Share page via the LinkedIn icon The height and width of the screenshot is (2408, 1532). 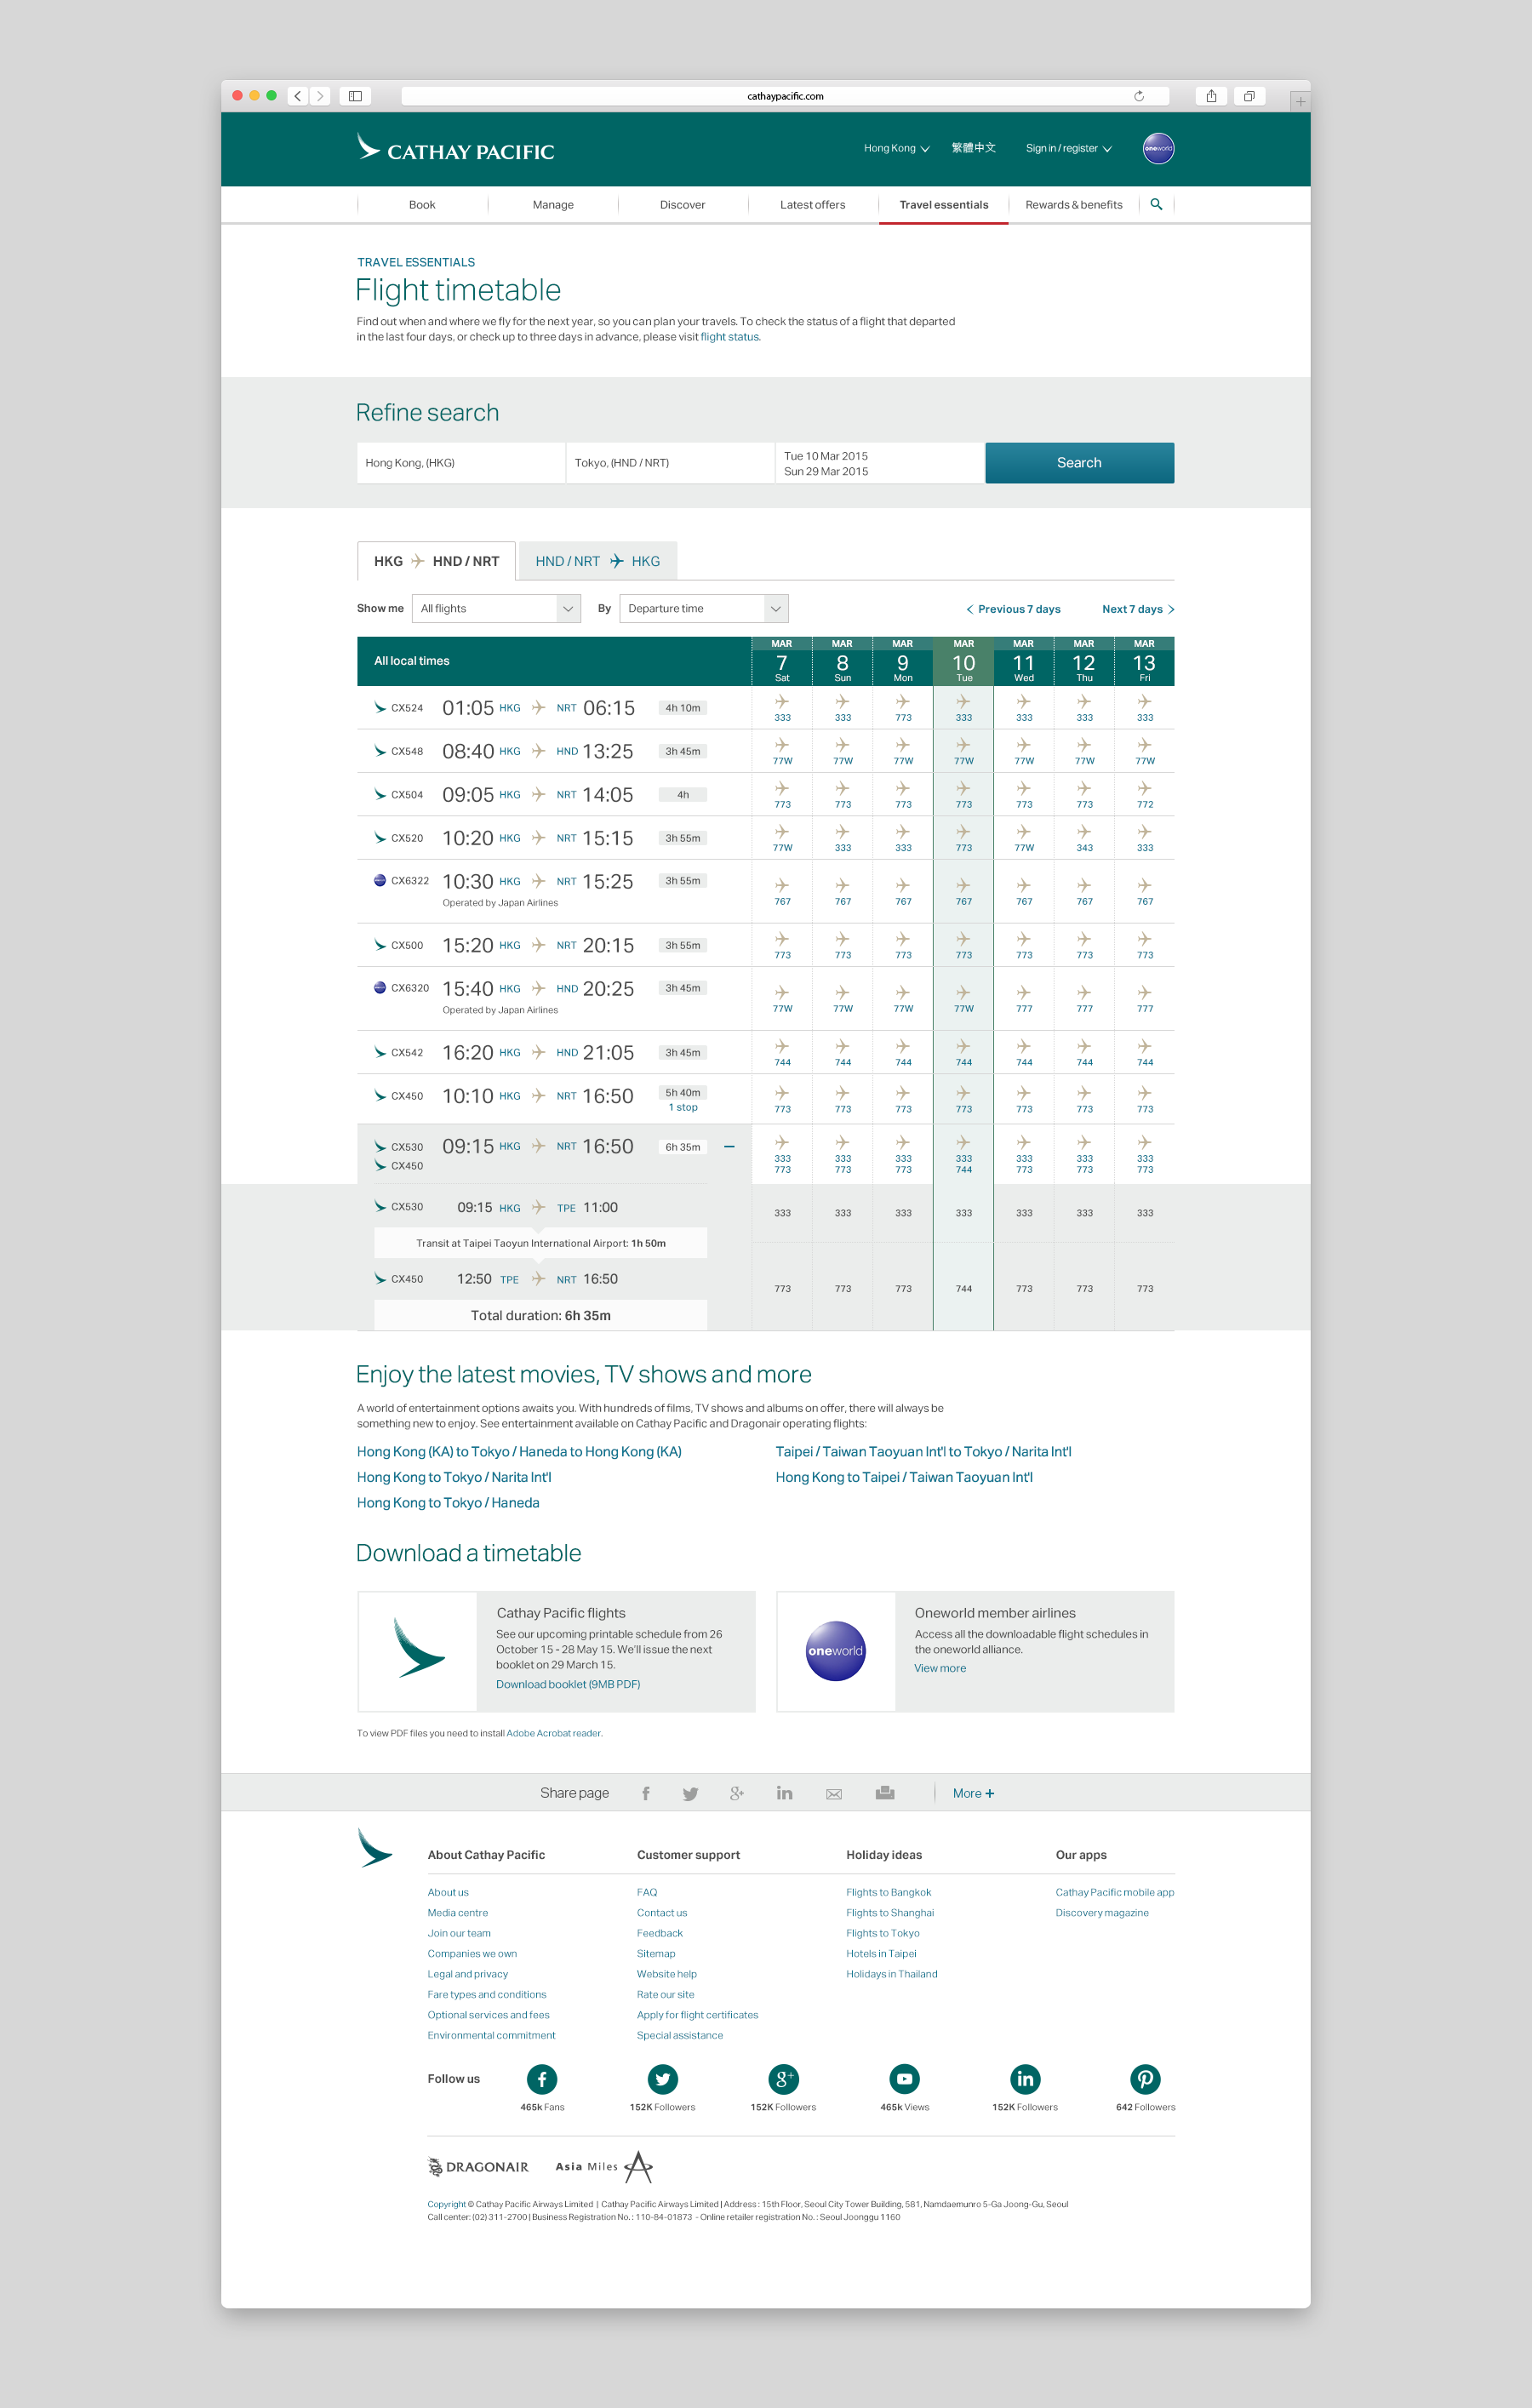tap(785, 1793)
